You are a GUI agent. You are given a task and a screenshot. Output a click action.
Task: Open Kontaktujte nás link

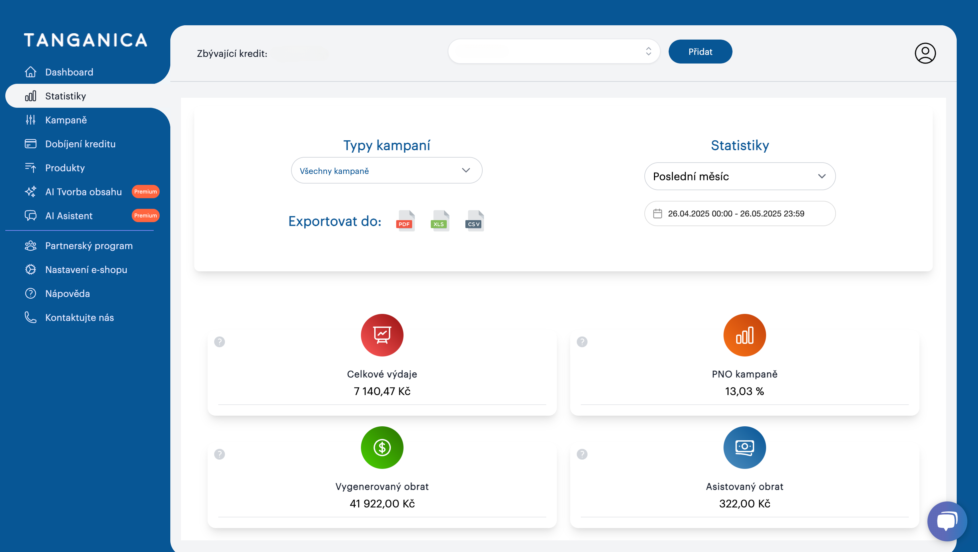(80, 317)
